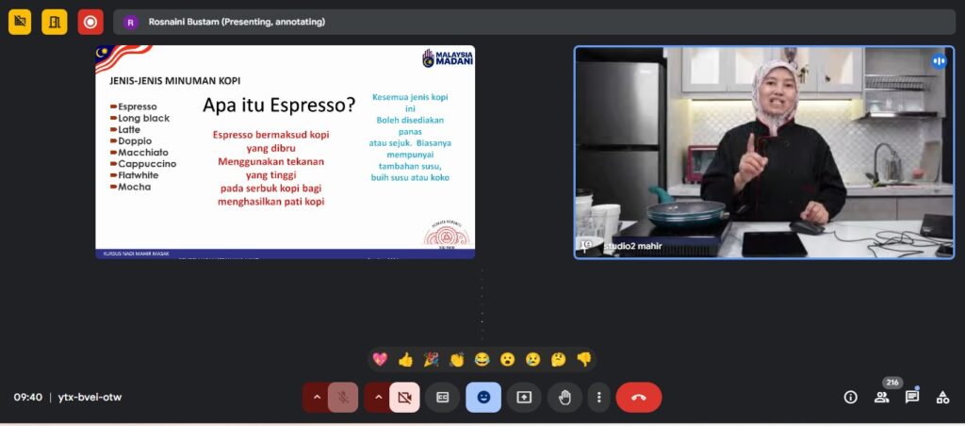Click the yellow door icon at top

[x=55, y=22]
